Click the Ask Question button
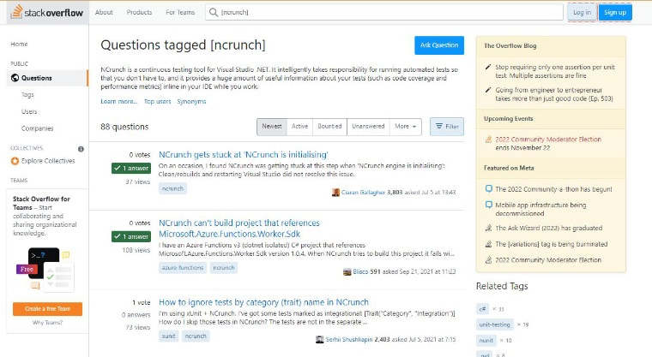Image resolution: width=652 pixels, height=357 pixels. pyautogui.click(x=439, y=45)
